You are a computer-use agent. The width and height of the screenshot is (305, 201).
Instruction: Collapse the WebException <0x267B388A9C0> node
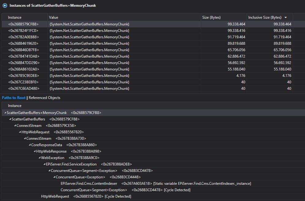(40, 157)
